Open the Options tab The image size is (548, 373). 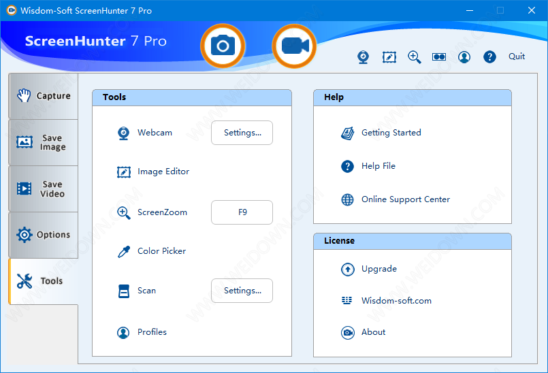[x=44, y=235]
